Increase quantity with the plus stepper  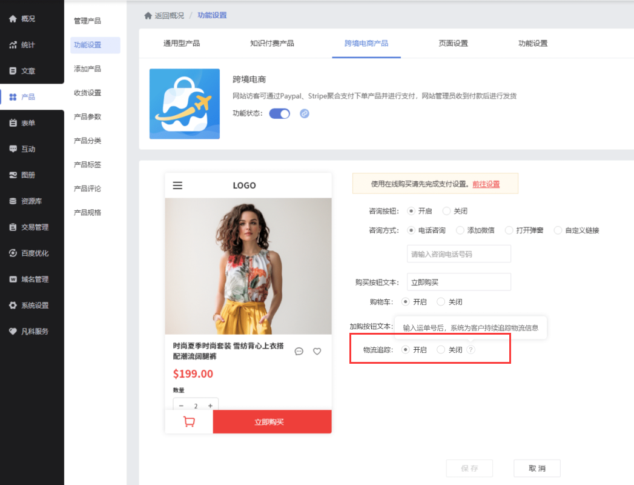click(x=210, y=406)
